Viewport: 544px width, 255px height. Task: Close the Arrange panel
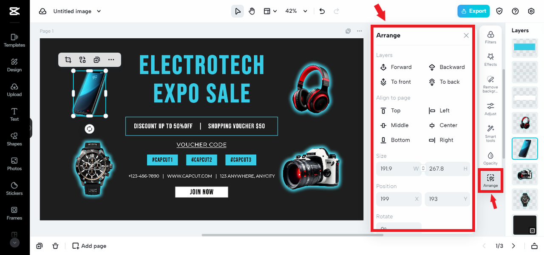[x=466, y=36]
